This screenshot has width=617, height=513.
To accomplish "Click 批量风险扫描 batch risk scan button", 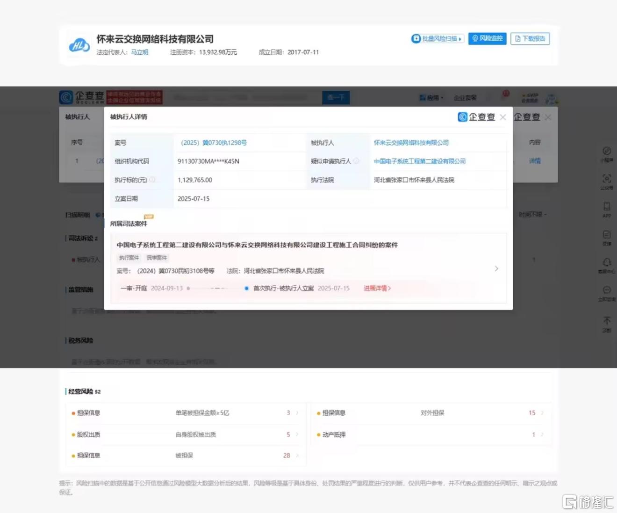I will click(437, 39).
